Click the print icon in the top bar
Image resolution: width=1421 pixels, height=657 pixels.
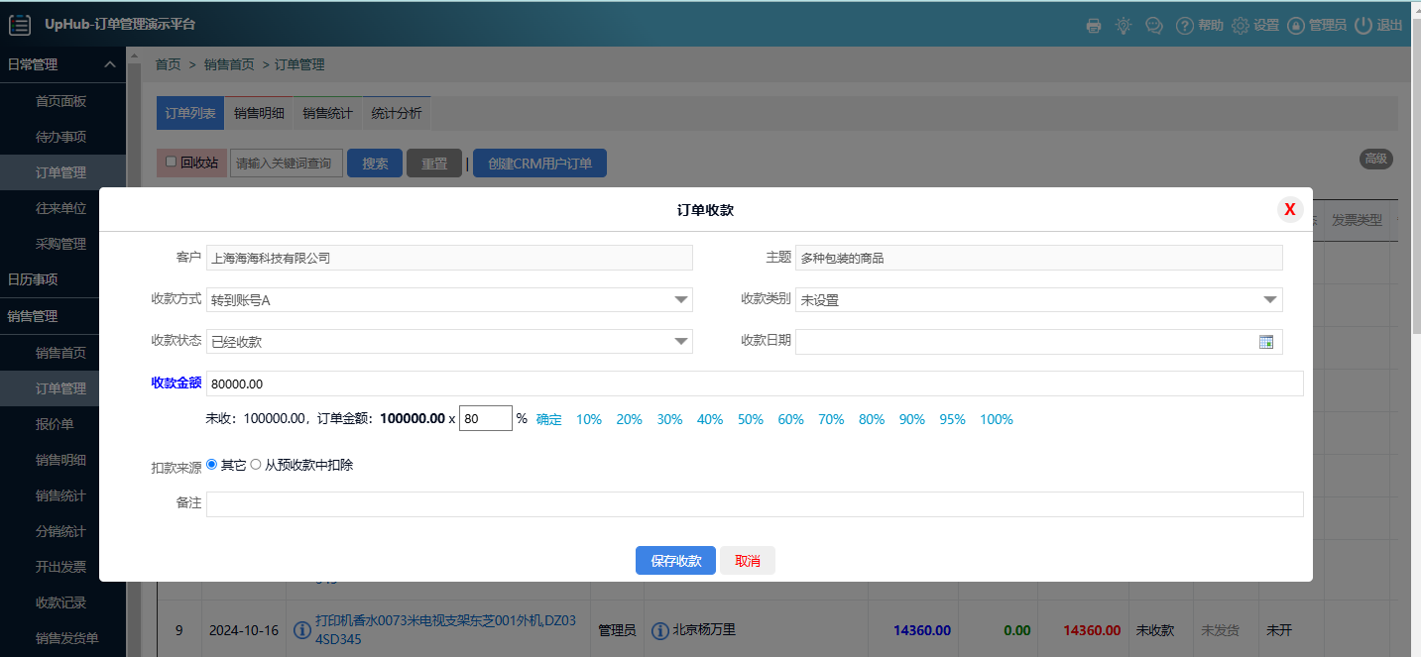click(x=1094, y=26)
